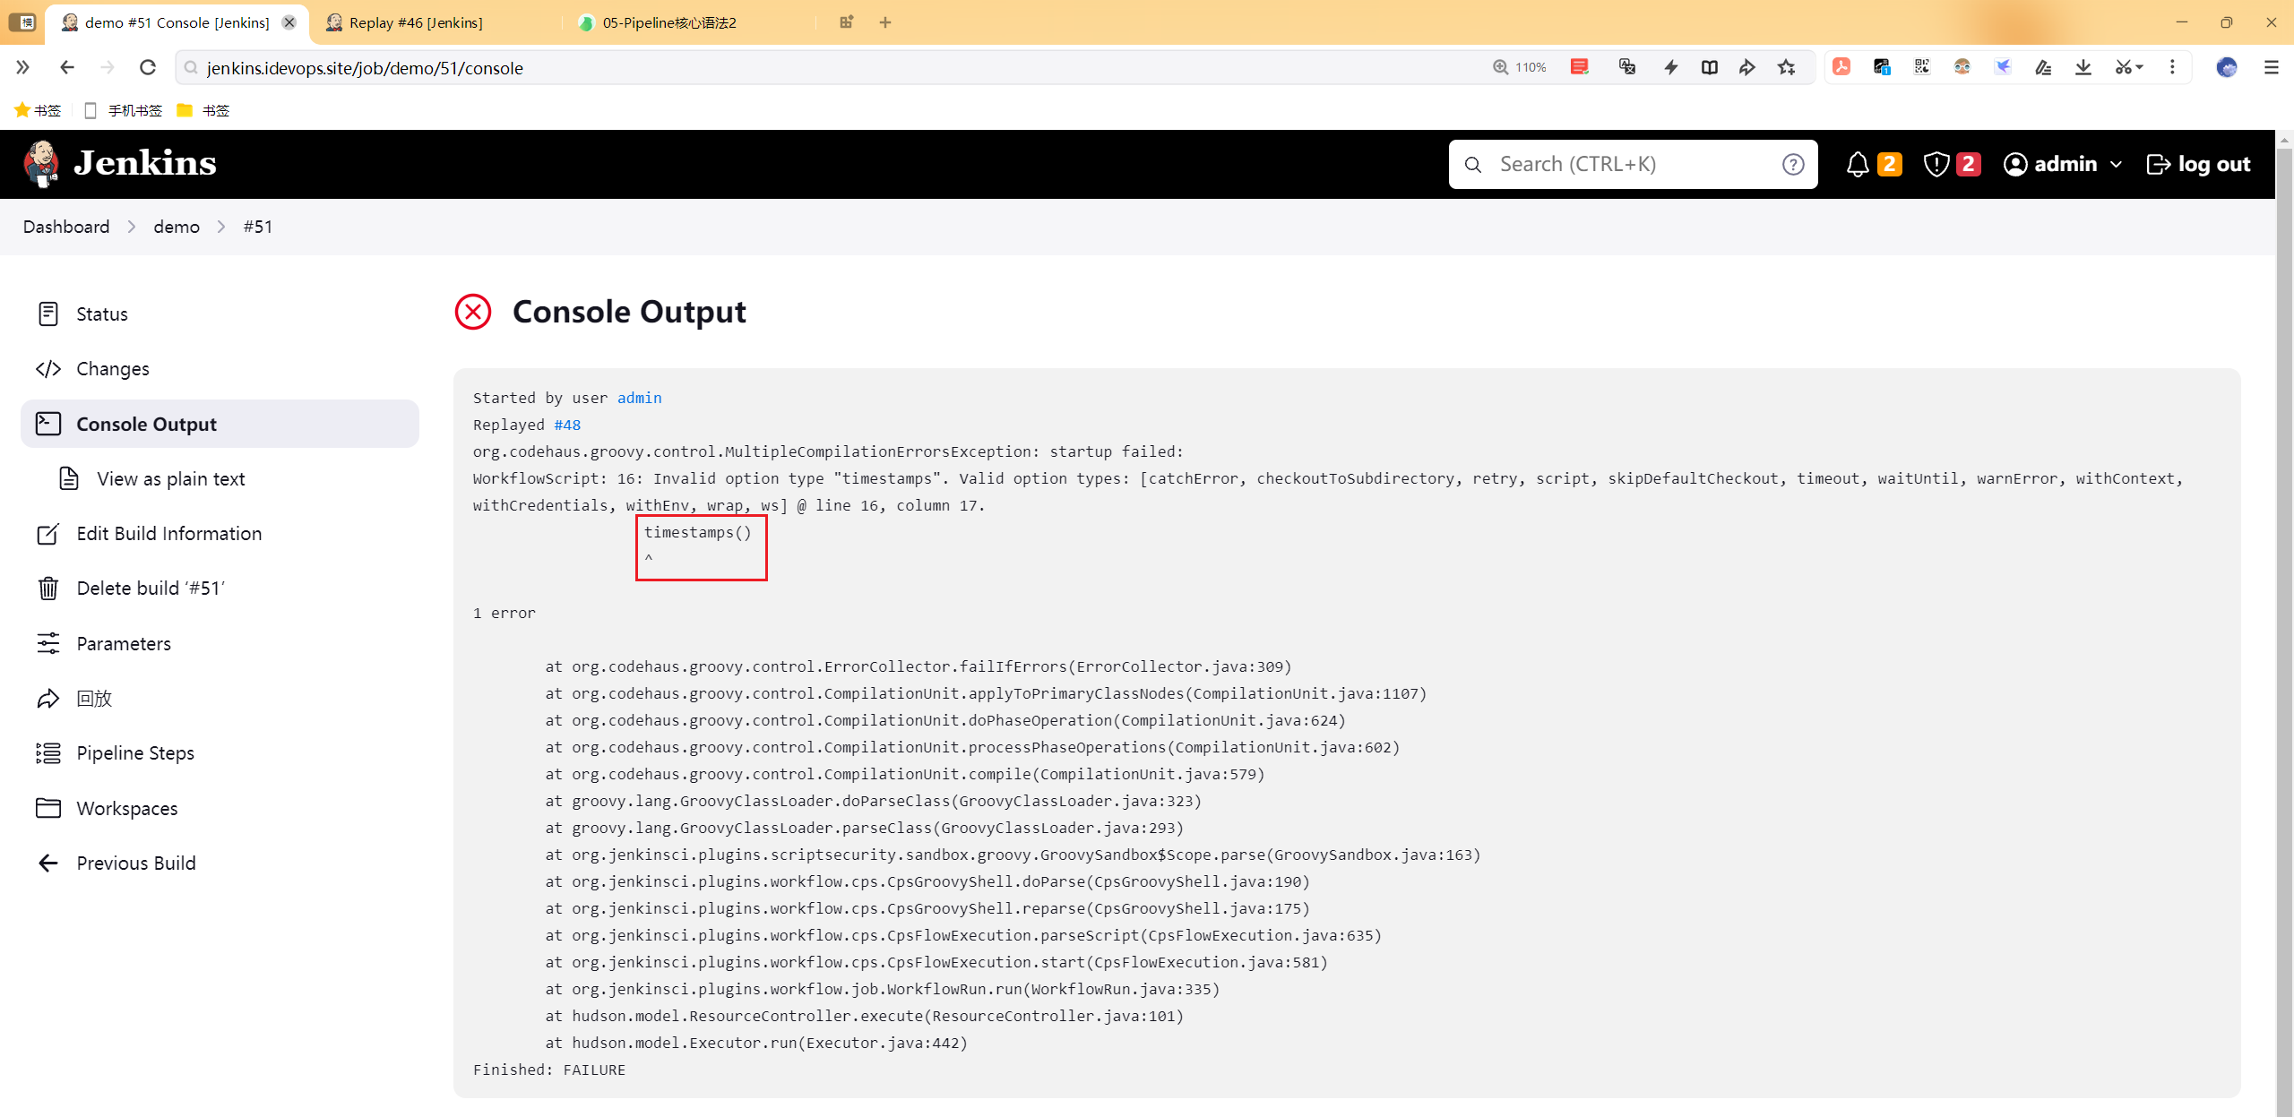The width and height of the screenshot is (2294, 1117).
Task: Click the tab list icon at top-left
Action: pos(22,22)
